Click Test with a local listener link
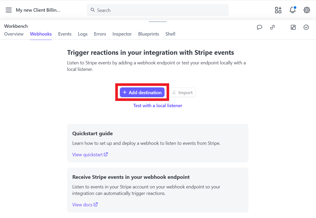316x218 pixels. tap(158, 106)
